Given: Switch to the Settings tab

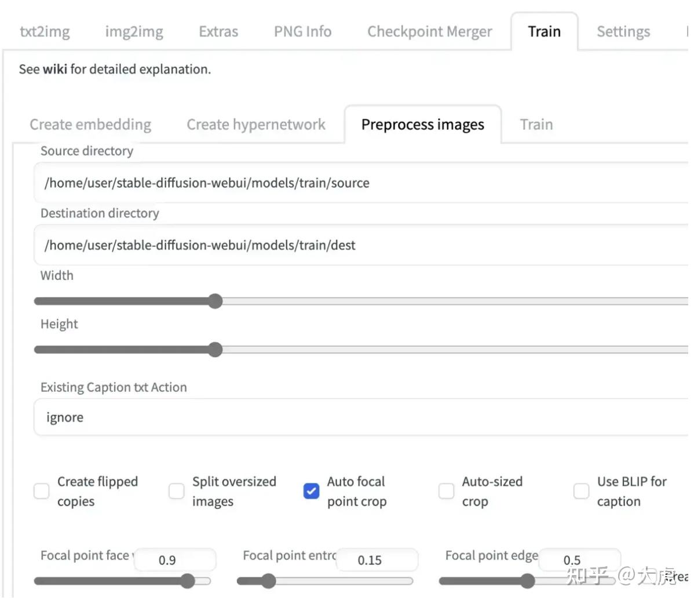Looking at the screenshot, I should tap(623, 31).
